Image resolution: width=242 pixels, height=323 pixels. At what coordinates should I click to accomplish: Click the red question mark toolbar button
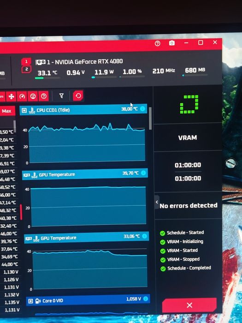(43, 96)
